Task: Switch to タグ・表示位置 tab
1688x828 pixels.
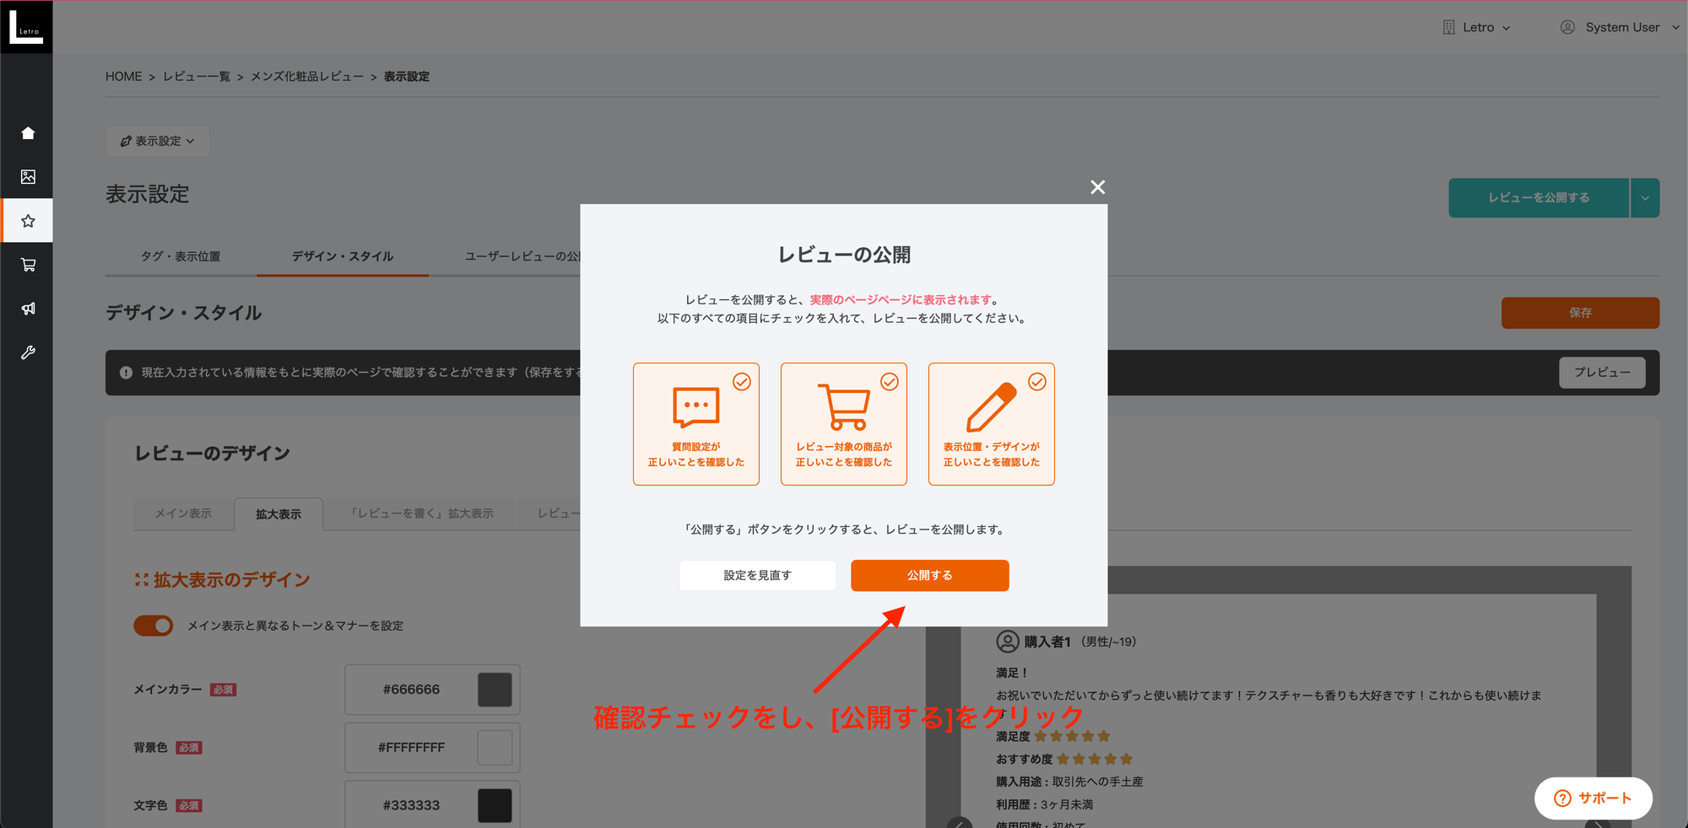Action: [182, 256]
